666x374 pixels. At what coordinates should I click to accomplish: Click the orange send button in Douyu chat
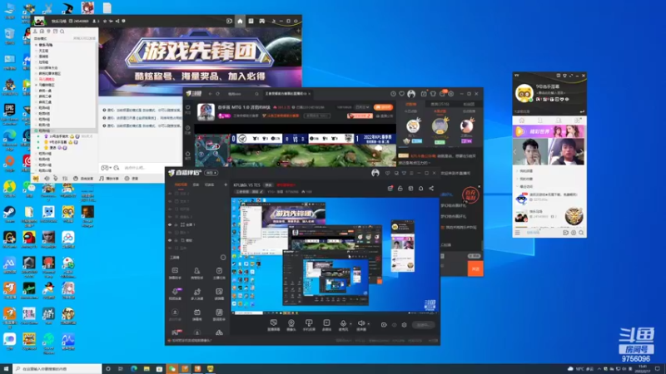point(475,268)
